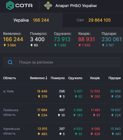Sort table by Хворіє column header

click(95, 78)
